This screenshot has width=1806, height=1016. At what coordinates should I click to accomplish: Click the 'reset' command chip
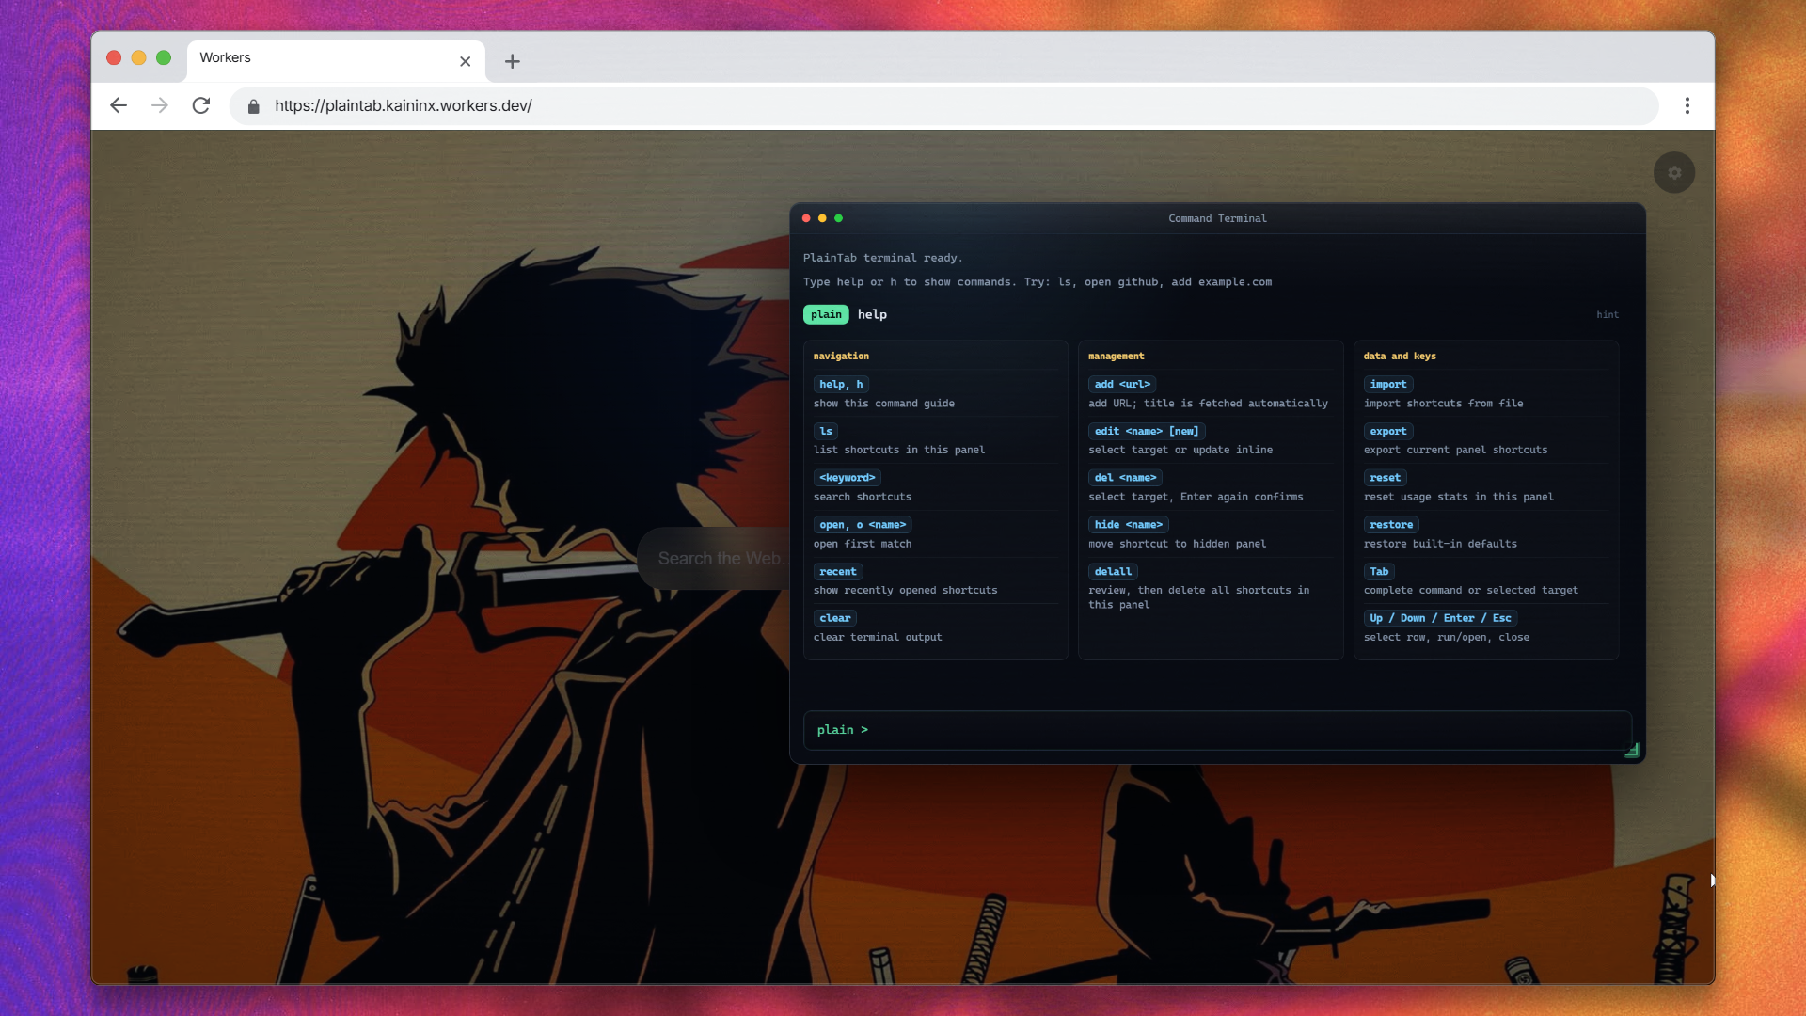(x=1385, y=478)
